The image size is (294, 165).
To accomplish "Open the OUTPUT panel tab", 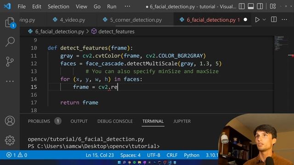I will 79,121.
